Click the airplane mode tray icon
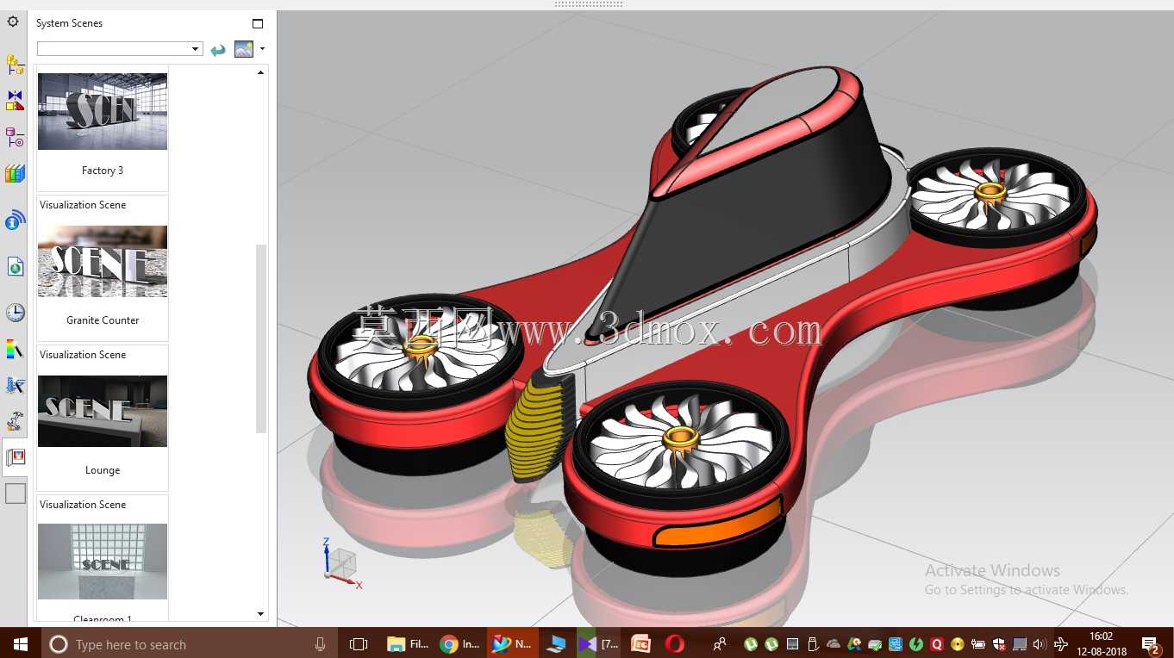This screenshot has height=658, width=1174. 1061,643
